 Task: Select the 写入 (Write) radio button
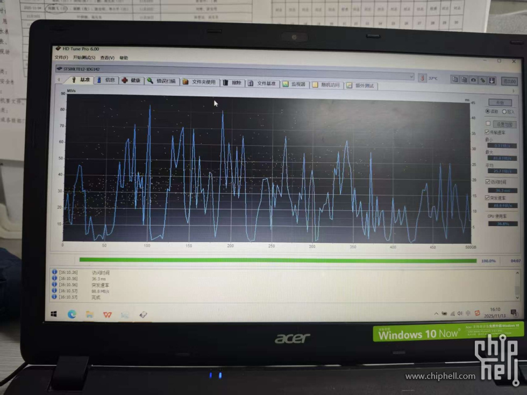point(504,112)
